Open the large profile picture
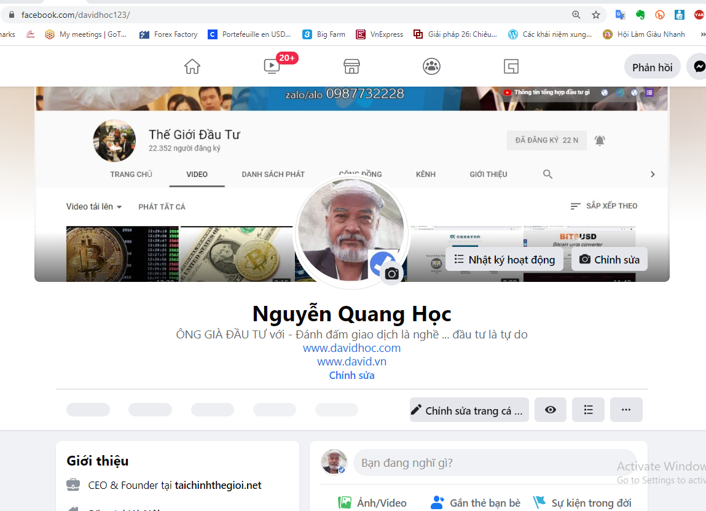 (351, 230)
